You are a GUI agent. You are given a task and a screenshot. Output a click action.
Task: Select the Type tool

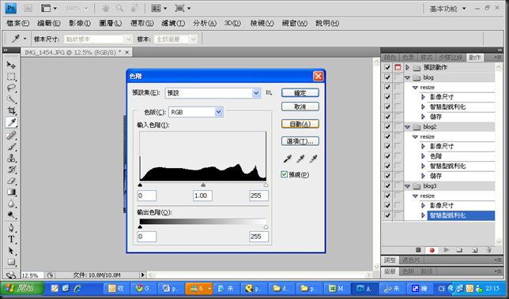pyautogui.click(x=11, y=239)
